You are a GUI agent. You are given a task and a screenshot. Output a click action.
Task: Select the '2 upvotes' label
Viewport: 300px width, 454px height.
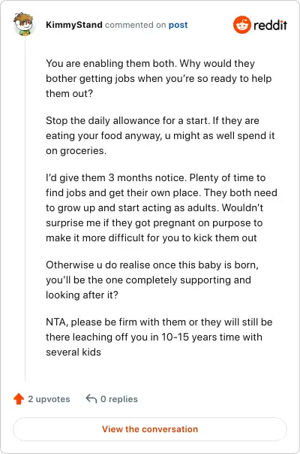(x=49, y=399)
